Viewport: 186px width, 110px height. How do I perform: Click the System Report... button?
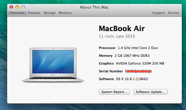click(x=114, y=92)
